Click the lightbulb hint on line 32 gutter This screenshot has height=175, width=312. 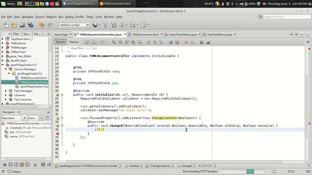(x=58, y=118)
